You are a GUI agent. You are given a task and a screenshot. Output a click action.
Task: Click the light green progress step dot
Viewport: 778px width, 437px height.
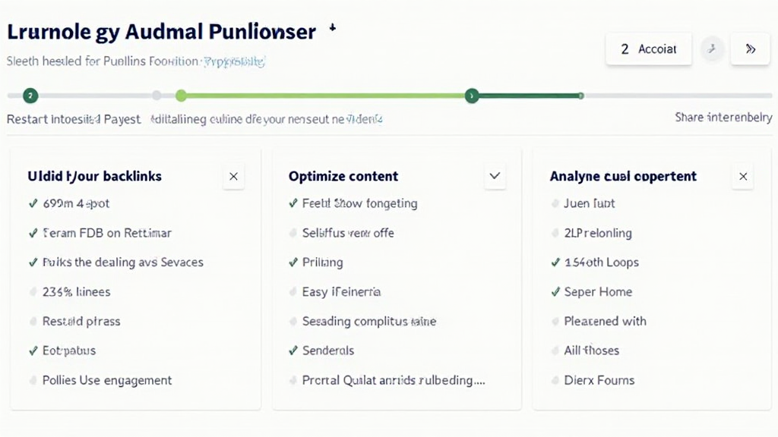181,96
